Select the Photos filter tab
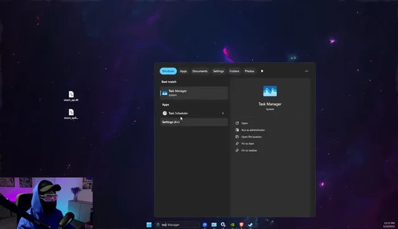 249,71
